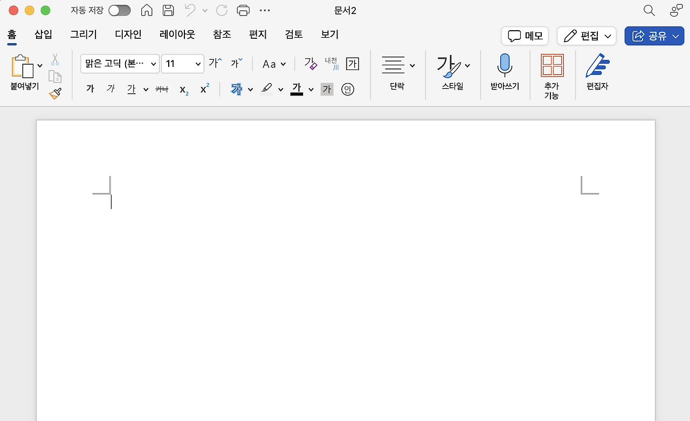690x421 pixels.
Task: Open the 스타일 styles gallery
Action: (453, 72)
